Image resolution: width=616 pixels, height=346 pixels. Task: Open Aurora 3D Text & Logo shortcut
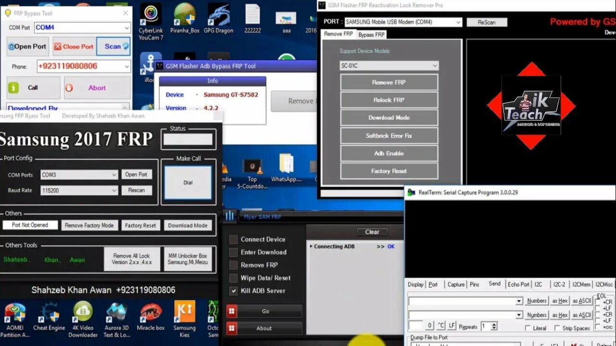pos(116,320)
